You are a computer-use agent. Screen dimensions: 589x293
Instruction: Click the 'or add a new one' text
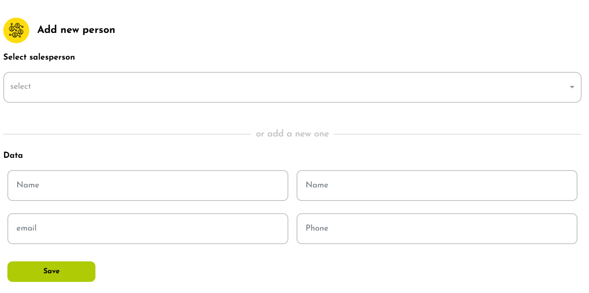point(292,134)
